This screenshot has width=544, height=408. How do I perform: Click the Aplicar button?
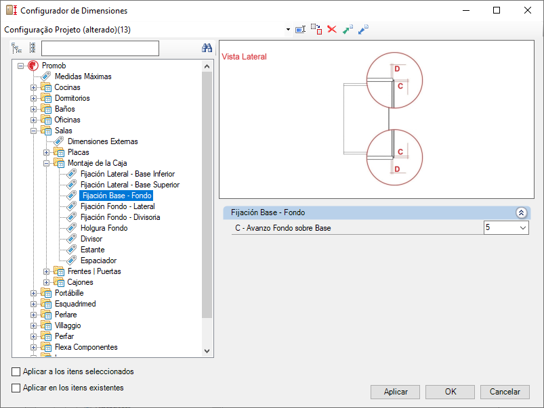click(395, 392)
